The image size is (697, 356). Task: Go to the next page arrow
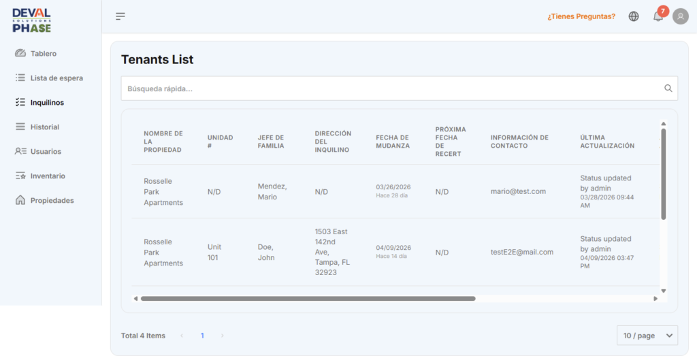222,336
